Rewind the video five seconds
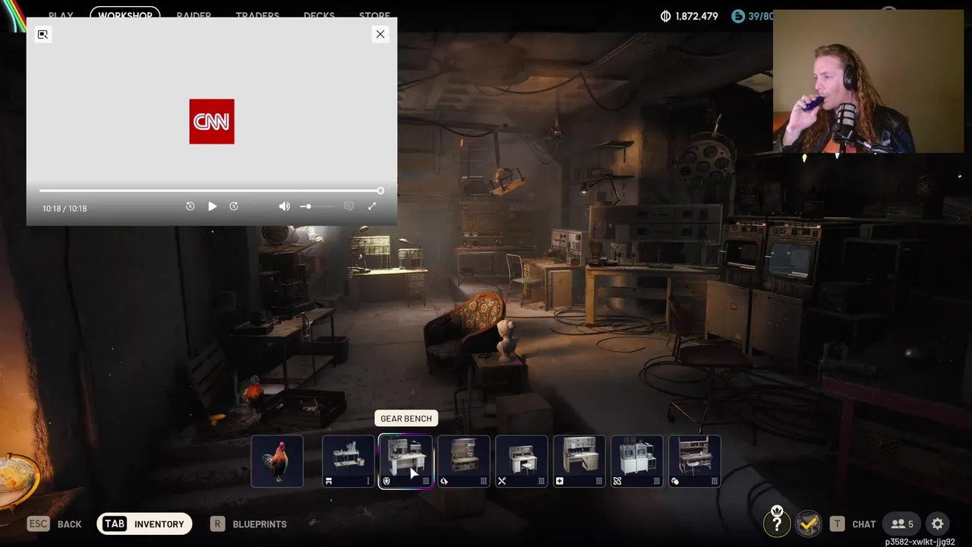This screenshot has height=547, width=972. (190, 207)
